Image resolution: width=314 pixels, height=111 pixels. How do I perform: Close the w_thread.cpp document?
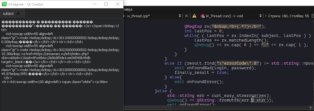point(186,16)
